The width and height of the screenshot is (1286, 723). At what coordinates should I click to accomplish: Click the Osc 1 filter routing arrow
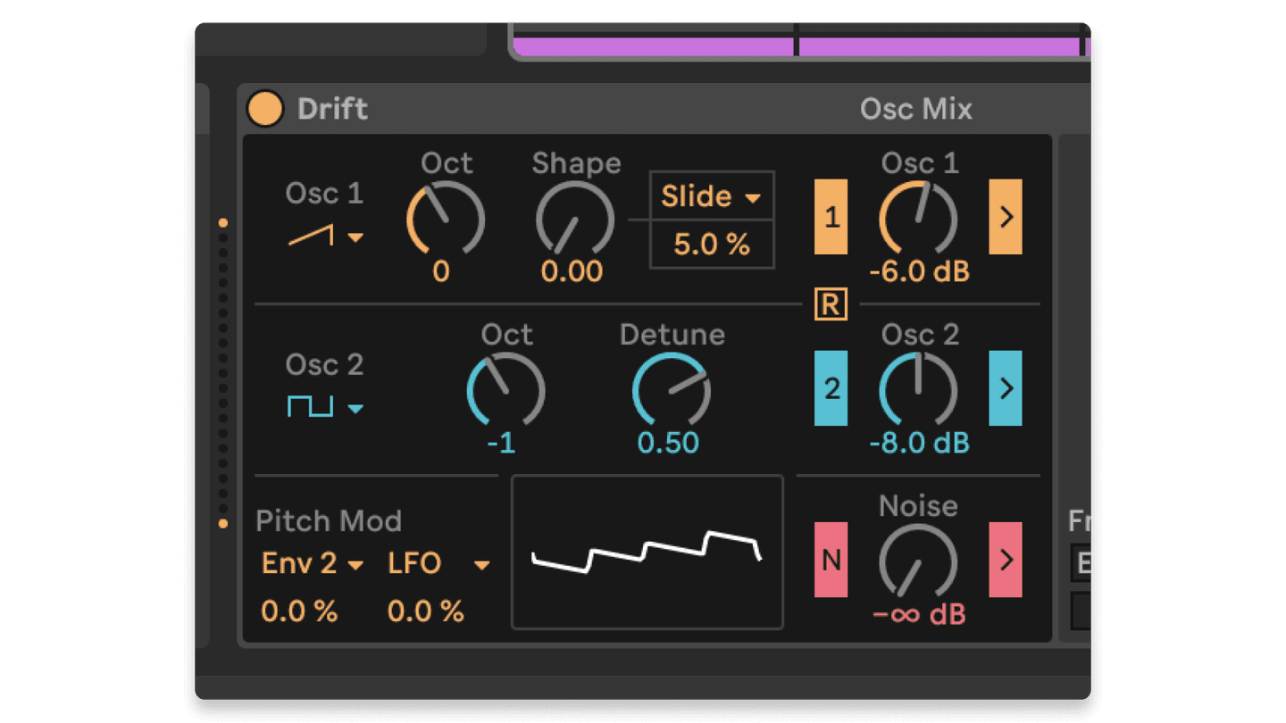point(1005,217)
